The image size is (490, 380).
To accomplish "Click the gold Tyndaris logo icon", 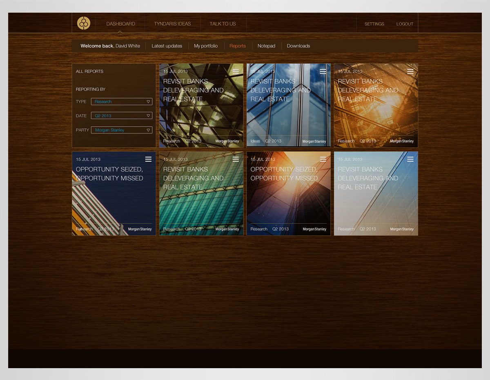I will point(84,23).
